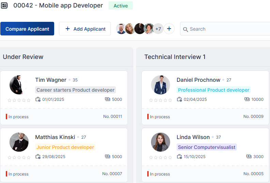This screenshot has height=183, width=270.
Task: Click calendar icon on Tim Wagner's card
Action: (x=38, y=100)
